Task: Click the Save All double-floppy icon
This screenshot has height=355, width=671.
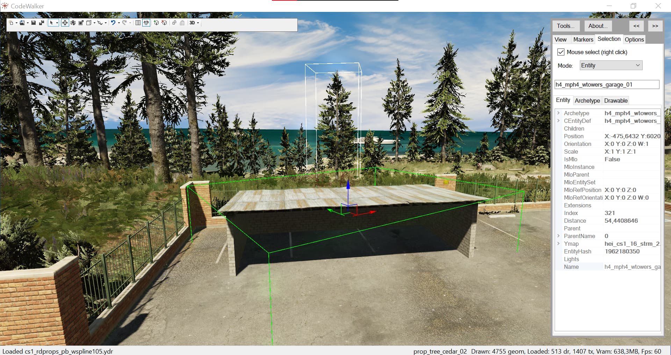Action: coord(42,23)
